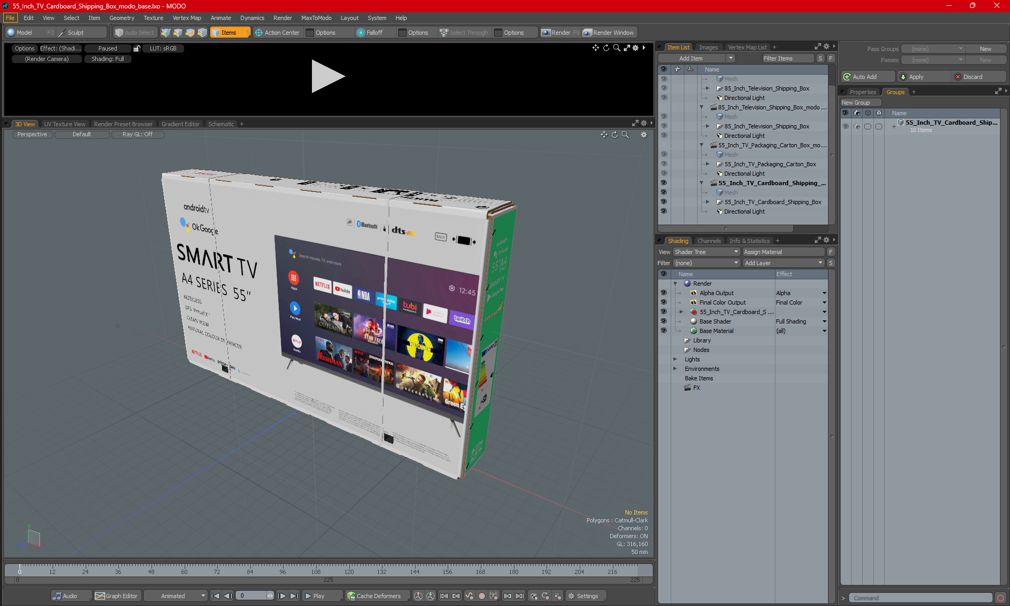
Task: Go to the first frame
Action: tap(215, 596)
